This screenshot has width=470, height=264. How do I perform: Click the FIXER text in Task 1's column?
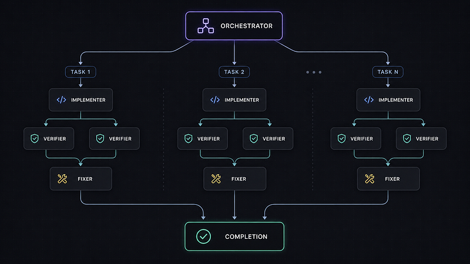85,179
